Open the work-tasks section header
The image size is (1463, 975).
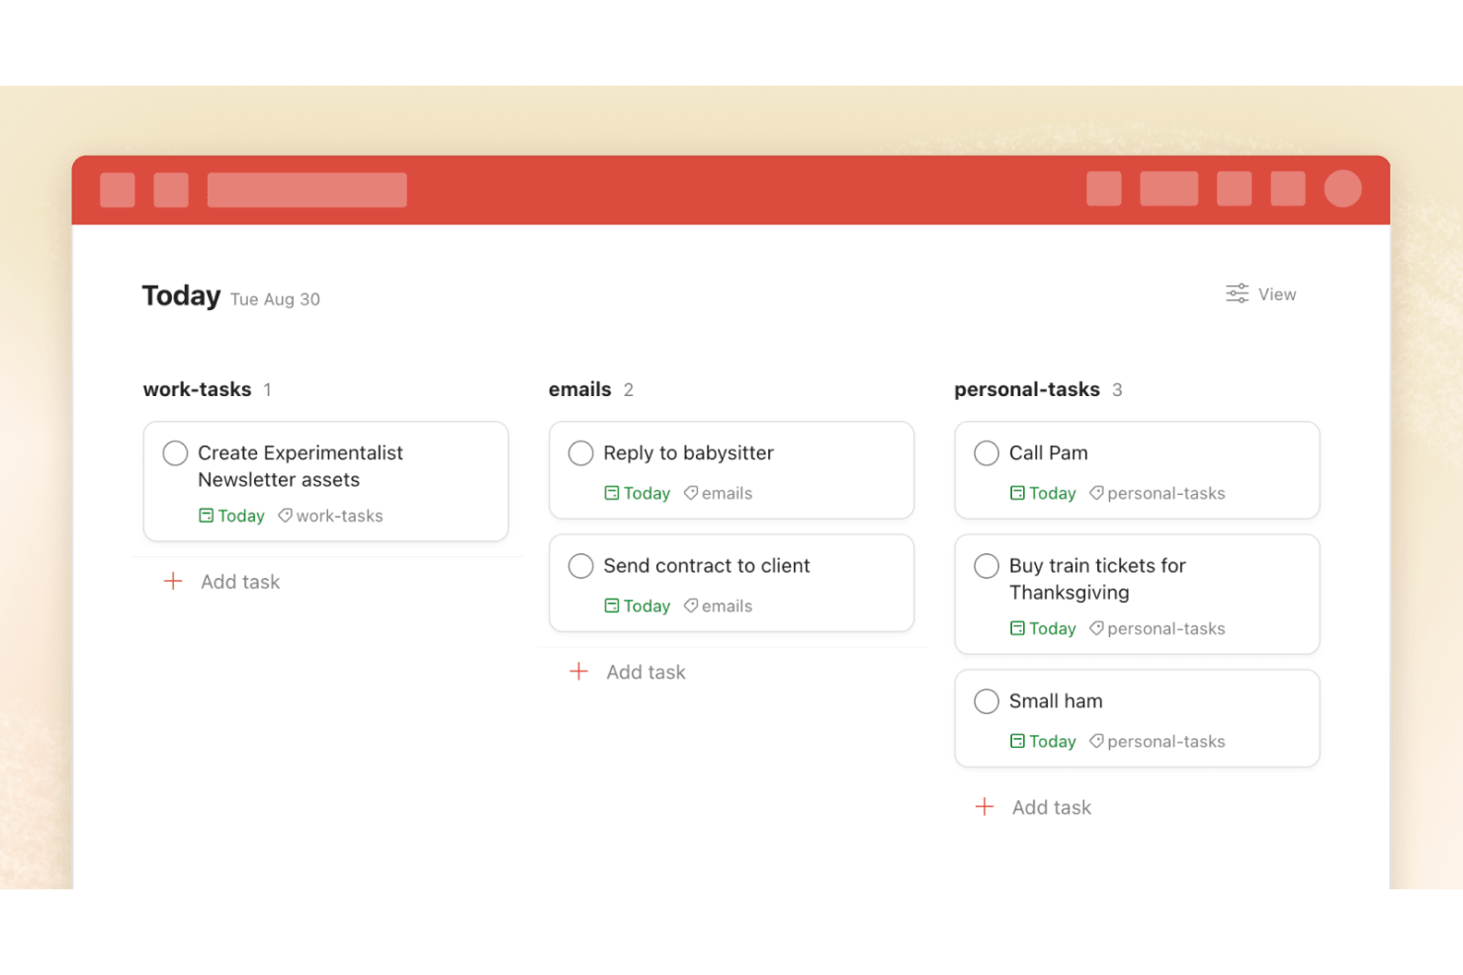198,389
